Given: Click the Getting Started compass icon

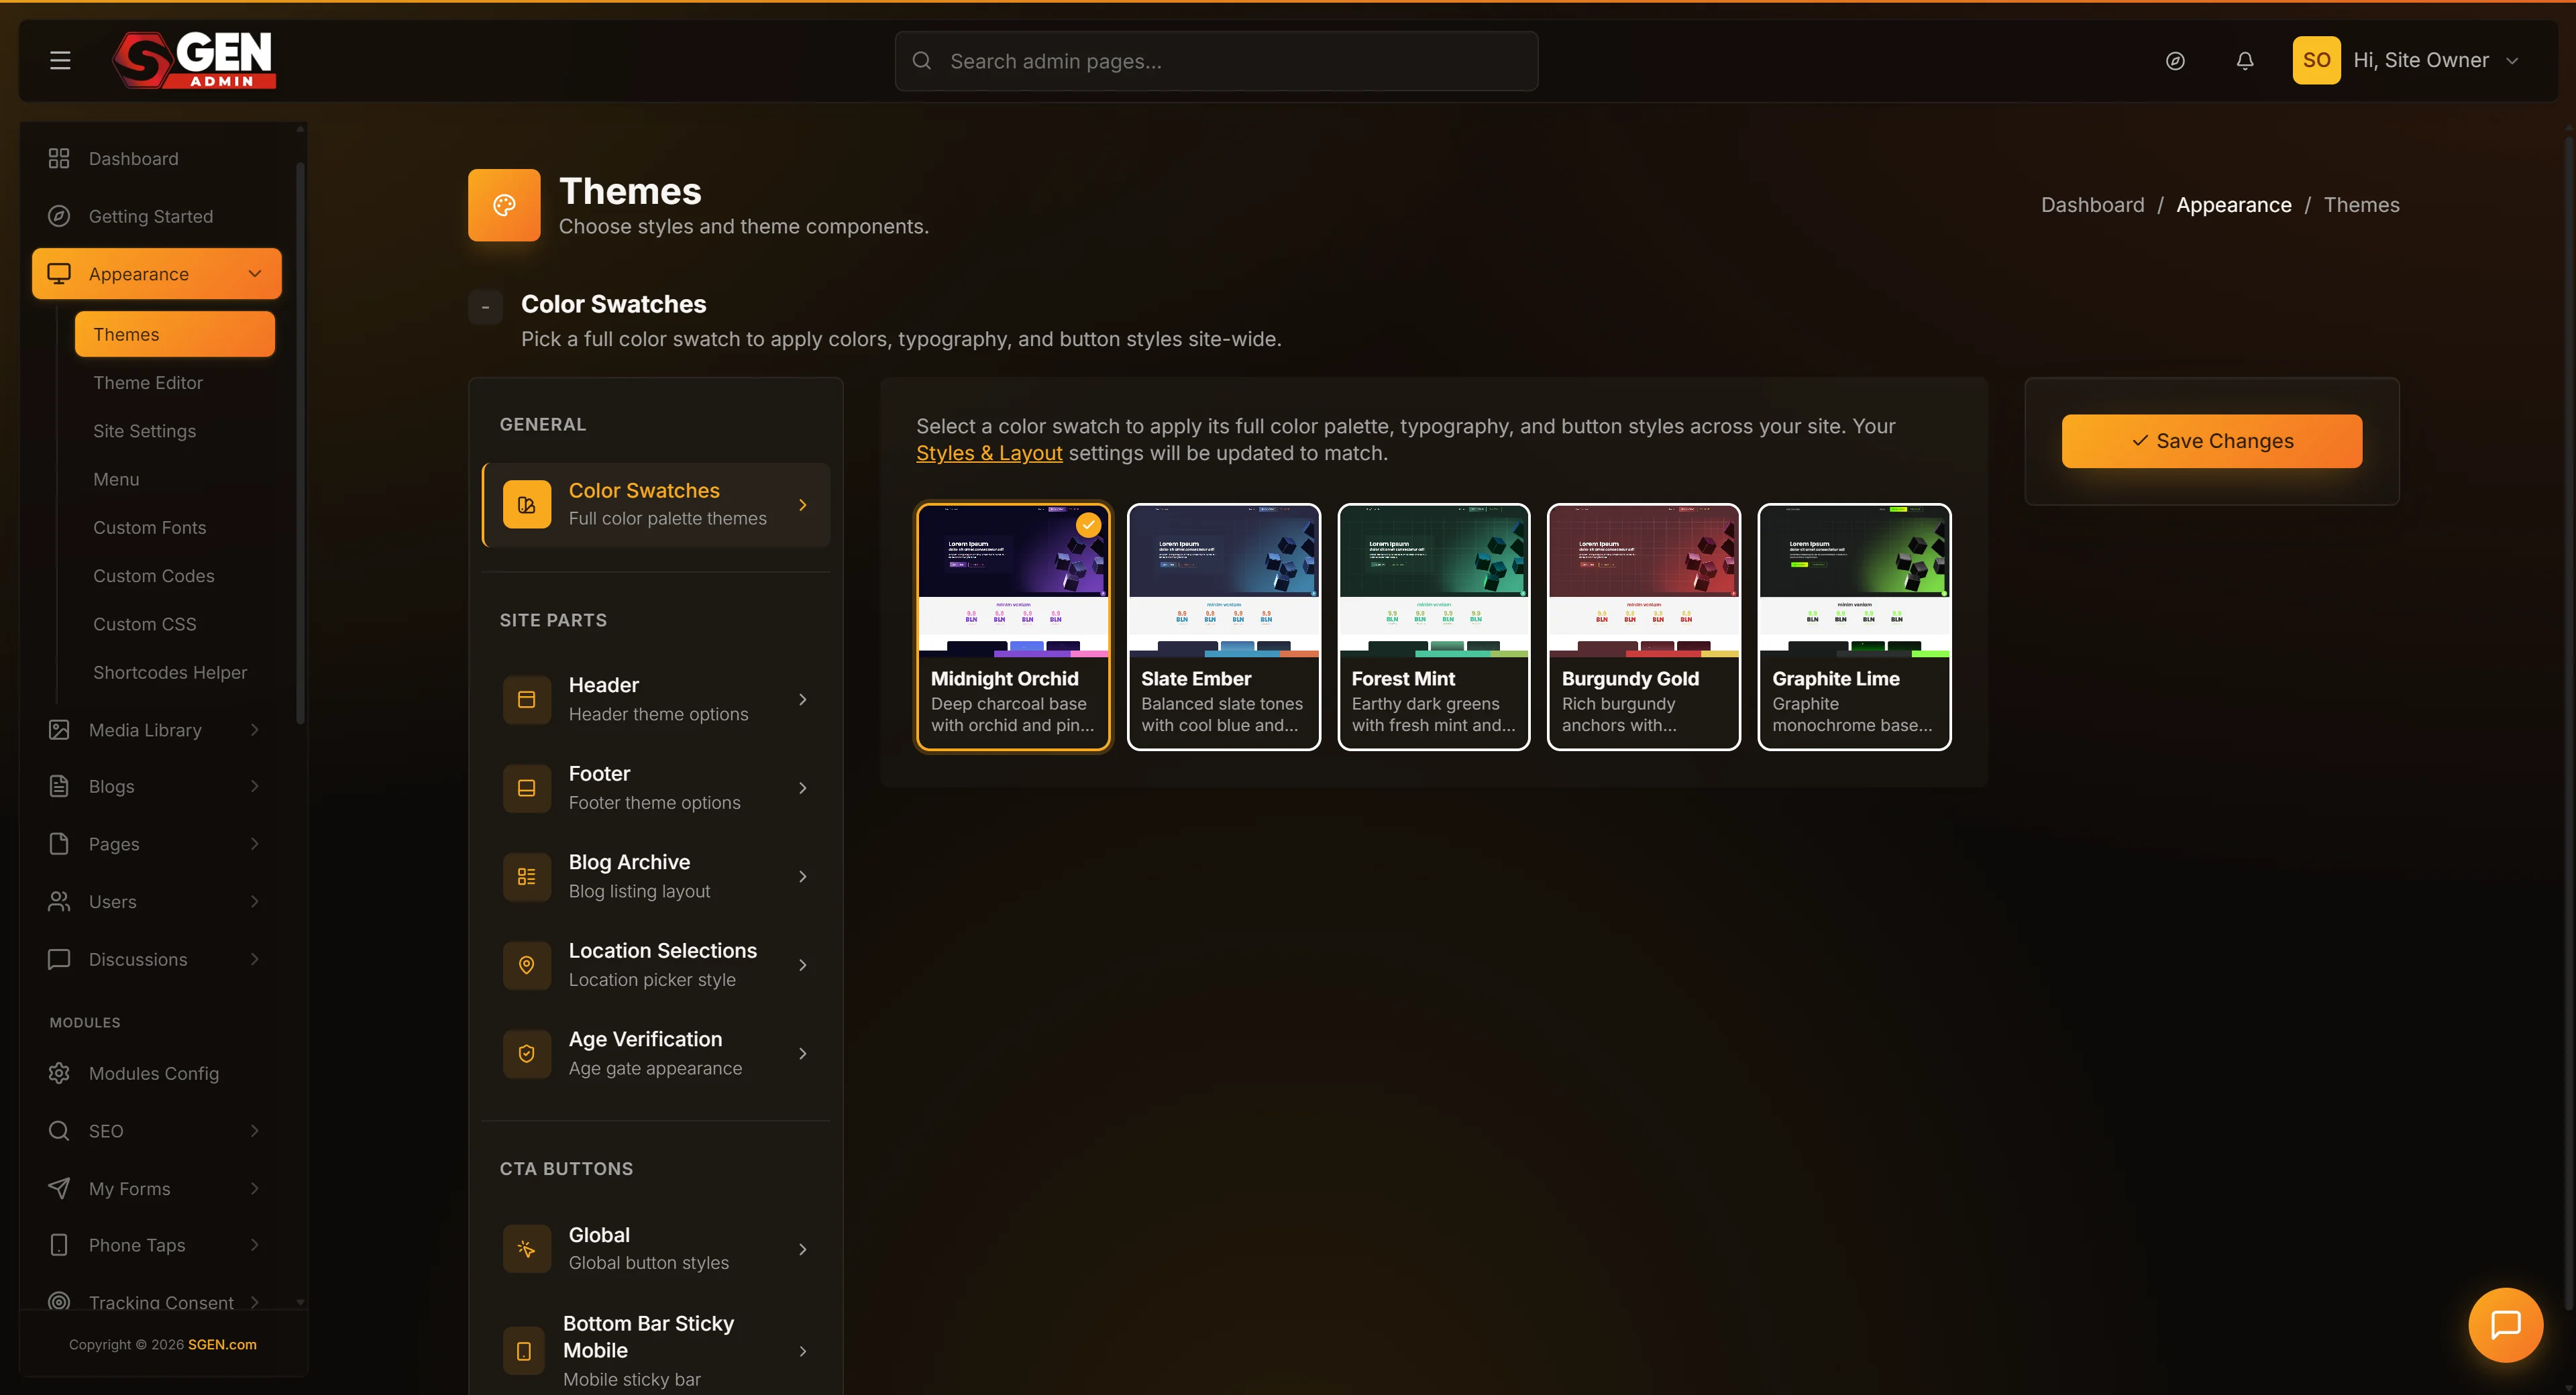Looking at the screenshot, I should pos(59,216).
